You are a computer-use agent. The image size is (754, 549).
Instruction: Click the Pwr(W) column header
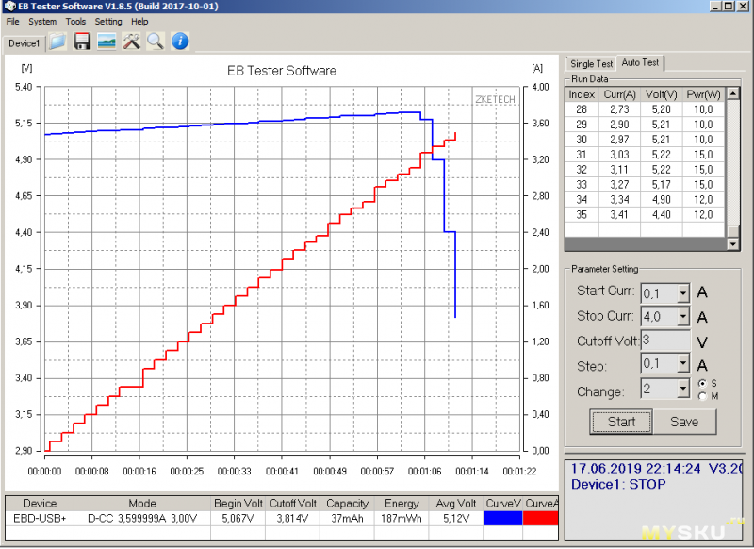tap(703, 94)
